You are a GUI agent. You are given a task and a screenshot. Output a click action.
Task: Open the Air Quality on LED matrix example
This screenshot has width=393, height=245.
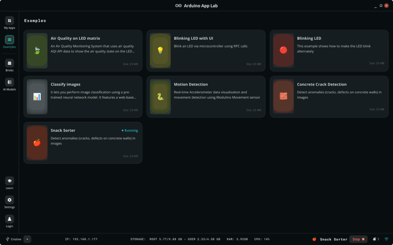(x=83, y=50)
